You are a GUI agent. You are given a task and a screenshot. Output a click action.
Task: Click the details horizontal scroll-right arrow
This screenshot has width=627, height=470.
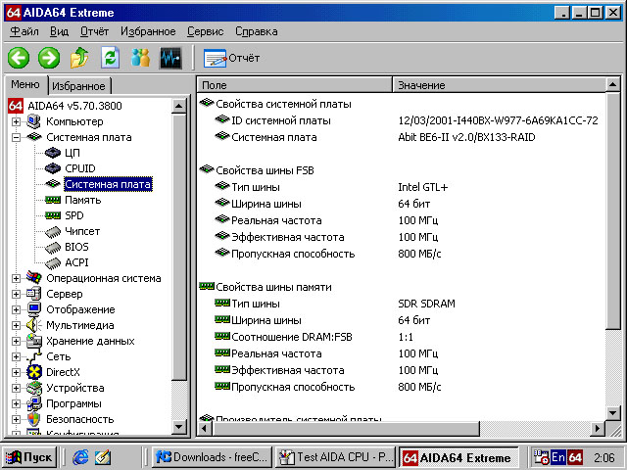(598, 429)
